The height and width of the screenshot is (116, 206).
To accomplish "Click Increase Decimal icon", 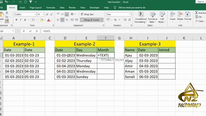I will tap(125, 20).
